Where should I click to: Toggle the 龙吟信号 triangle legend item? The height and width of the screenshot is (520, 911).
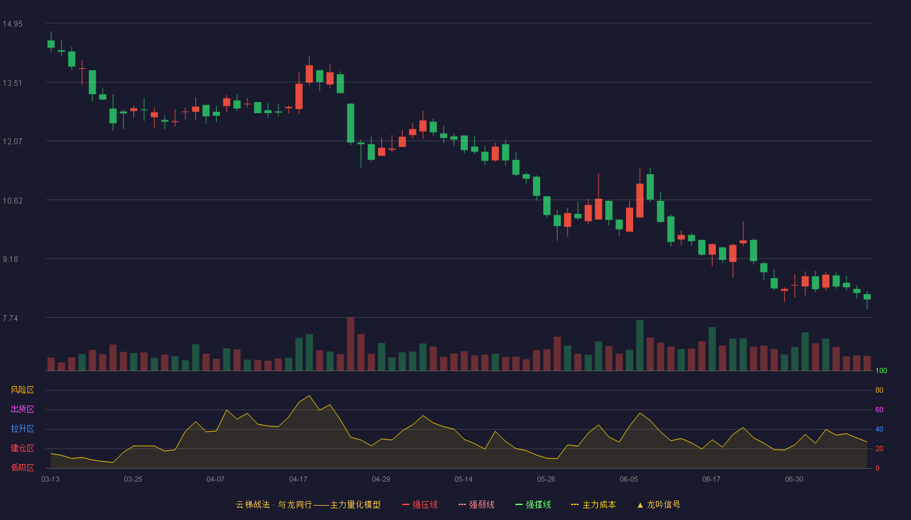tap(659, 504)
